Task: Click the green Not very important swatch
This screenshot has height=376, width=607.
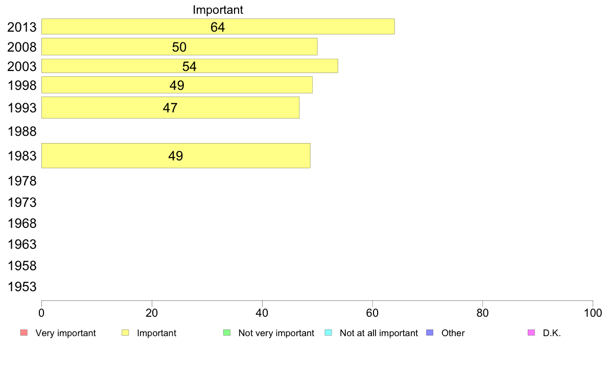Action: [227, 333]
